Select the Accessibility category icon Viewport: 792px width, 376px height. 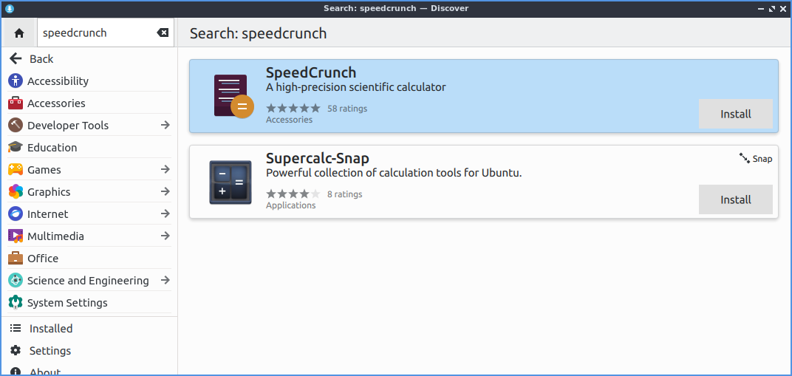point(16,81)
